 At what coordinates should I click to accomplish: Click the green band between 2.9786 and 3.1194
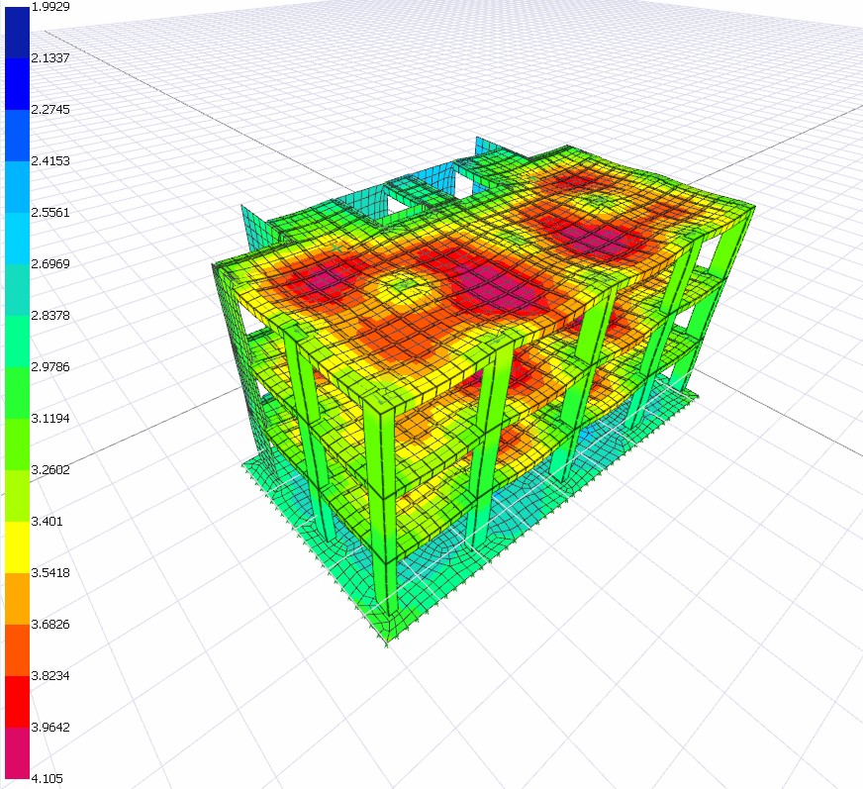tap(17, 393)
